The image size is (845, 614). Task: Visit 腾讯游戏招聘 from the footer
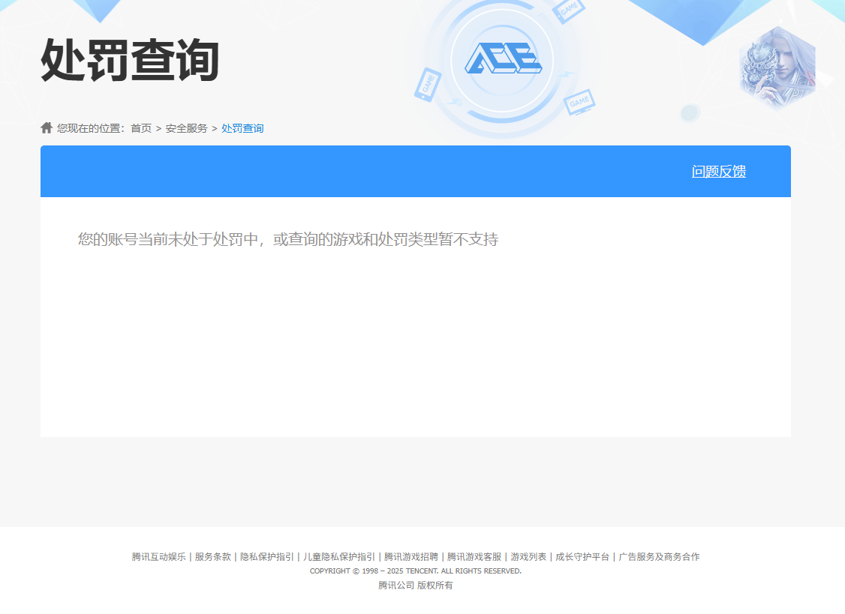(x=411, y=557)
